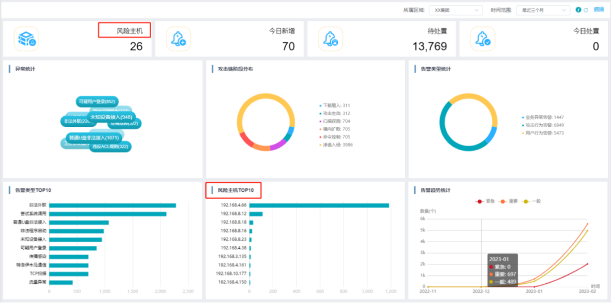Click the 告警趋势统计 panel title
The image size is (611, 303).
point(436,190)
